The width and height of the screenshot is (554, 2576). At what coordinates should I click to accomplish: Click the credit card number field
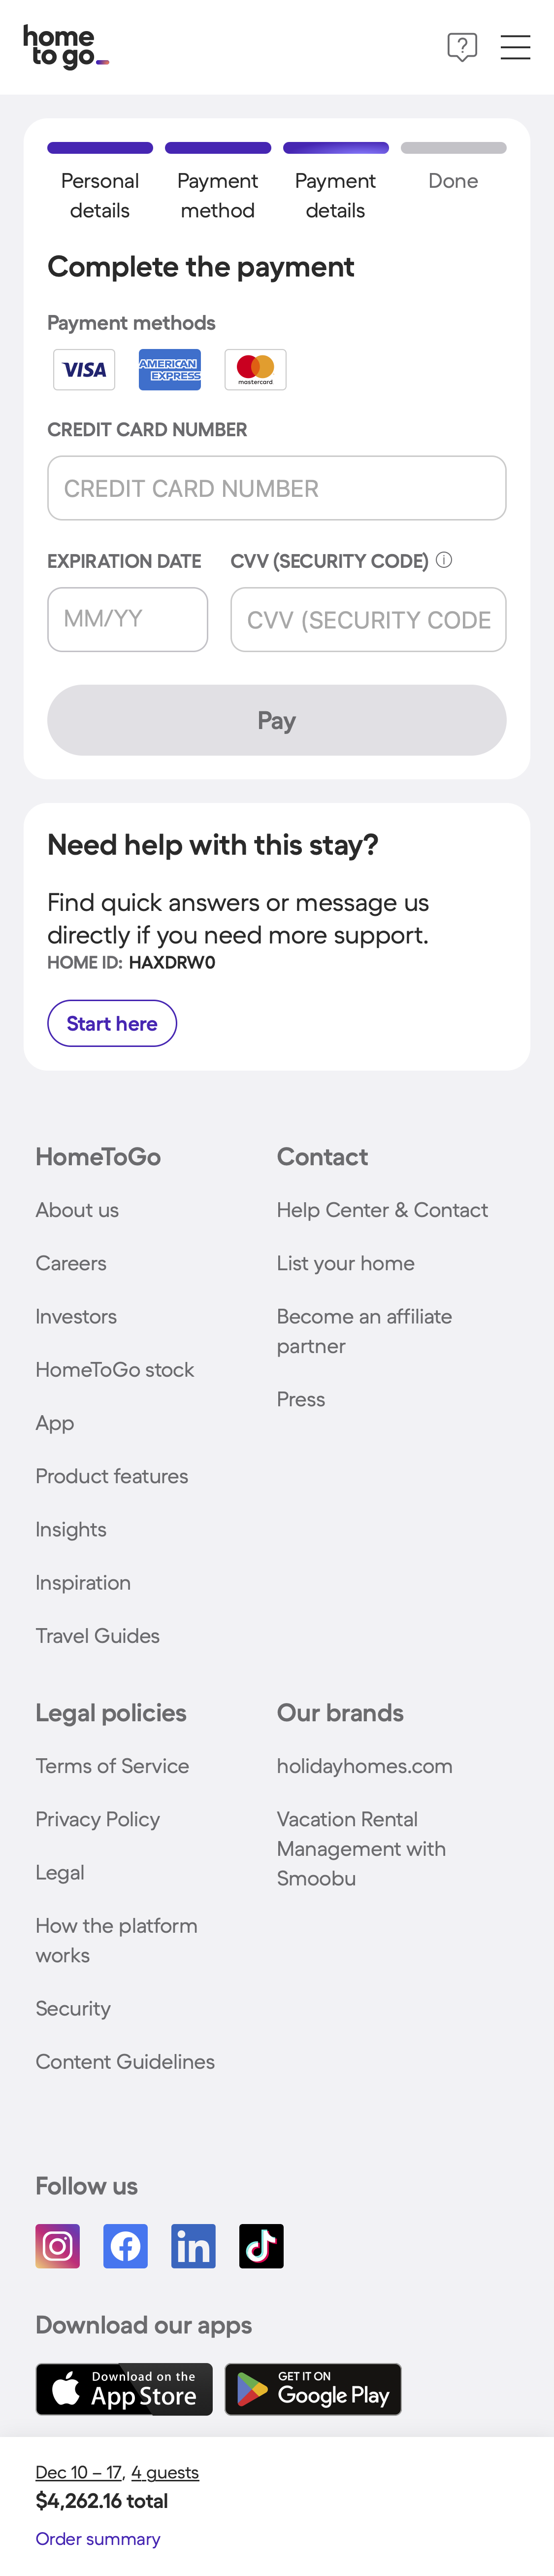[x=276, y=488]
